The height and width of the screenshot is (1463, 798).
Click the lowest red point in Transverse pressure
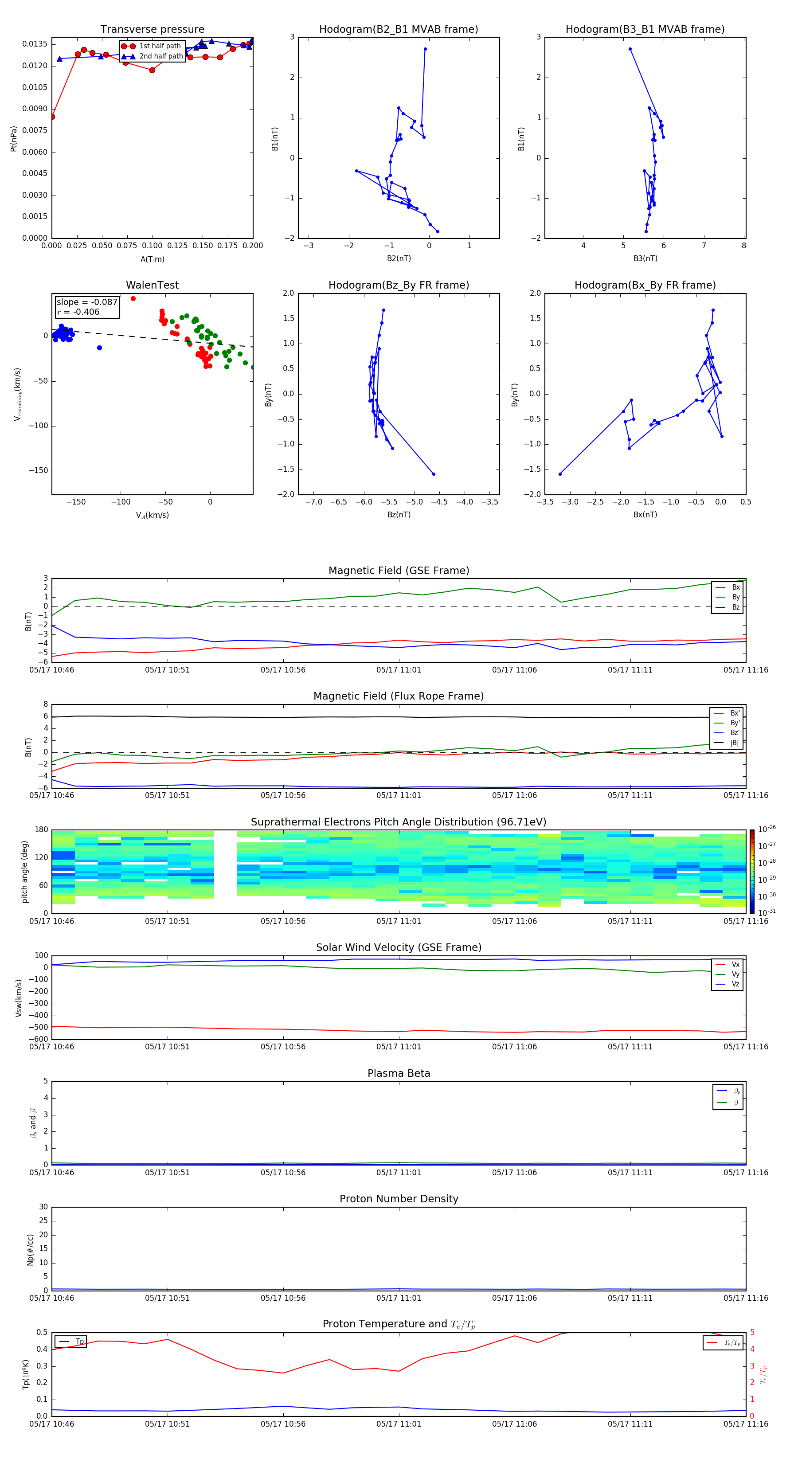coord(52,117)
